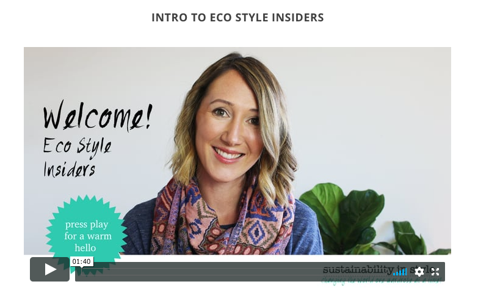This screenshot has height=298, width=478.
Task: Click the blank wall area of the video
Action: 381,107
